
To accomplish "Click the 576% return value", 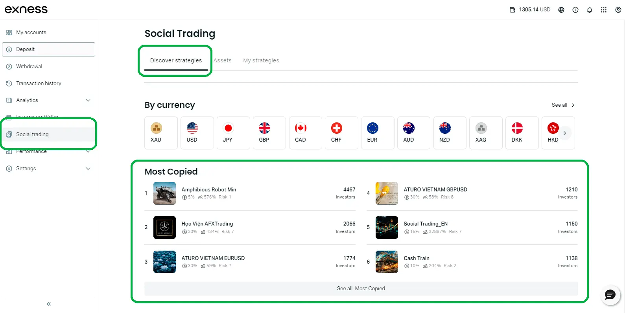I will click(x=210, y=197).
